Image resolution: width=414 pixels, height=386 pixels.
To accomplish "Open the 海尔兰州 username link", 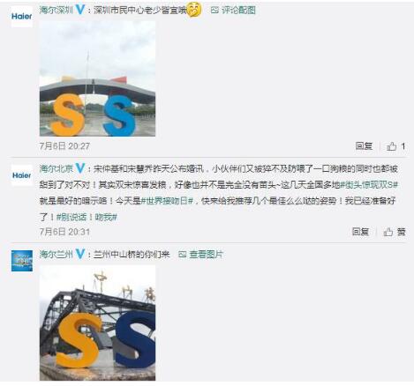I will coord(56,254).
